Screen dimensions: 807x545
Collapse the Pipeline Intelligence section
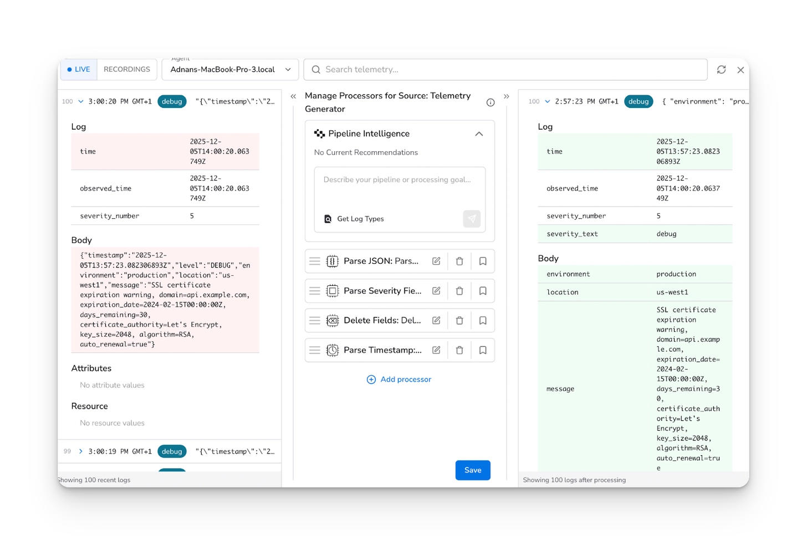(x=479, y=134)
